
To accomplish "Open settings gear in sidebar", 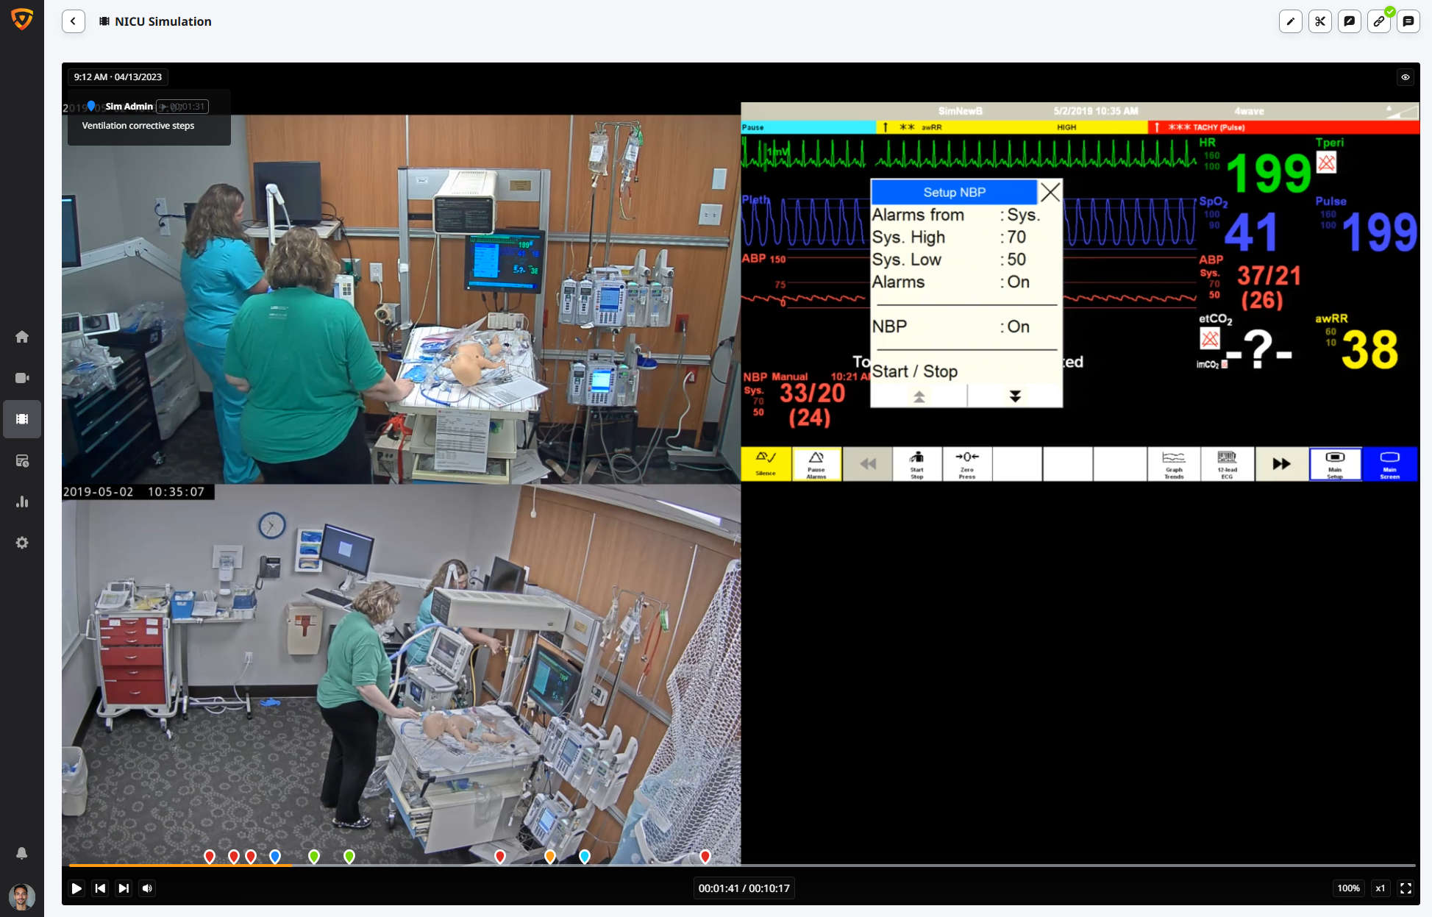I will (x=22, y=543).
